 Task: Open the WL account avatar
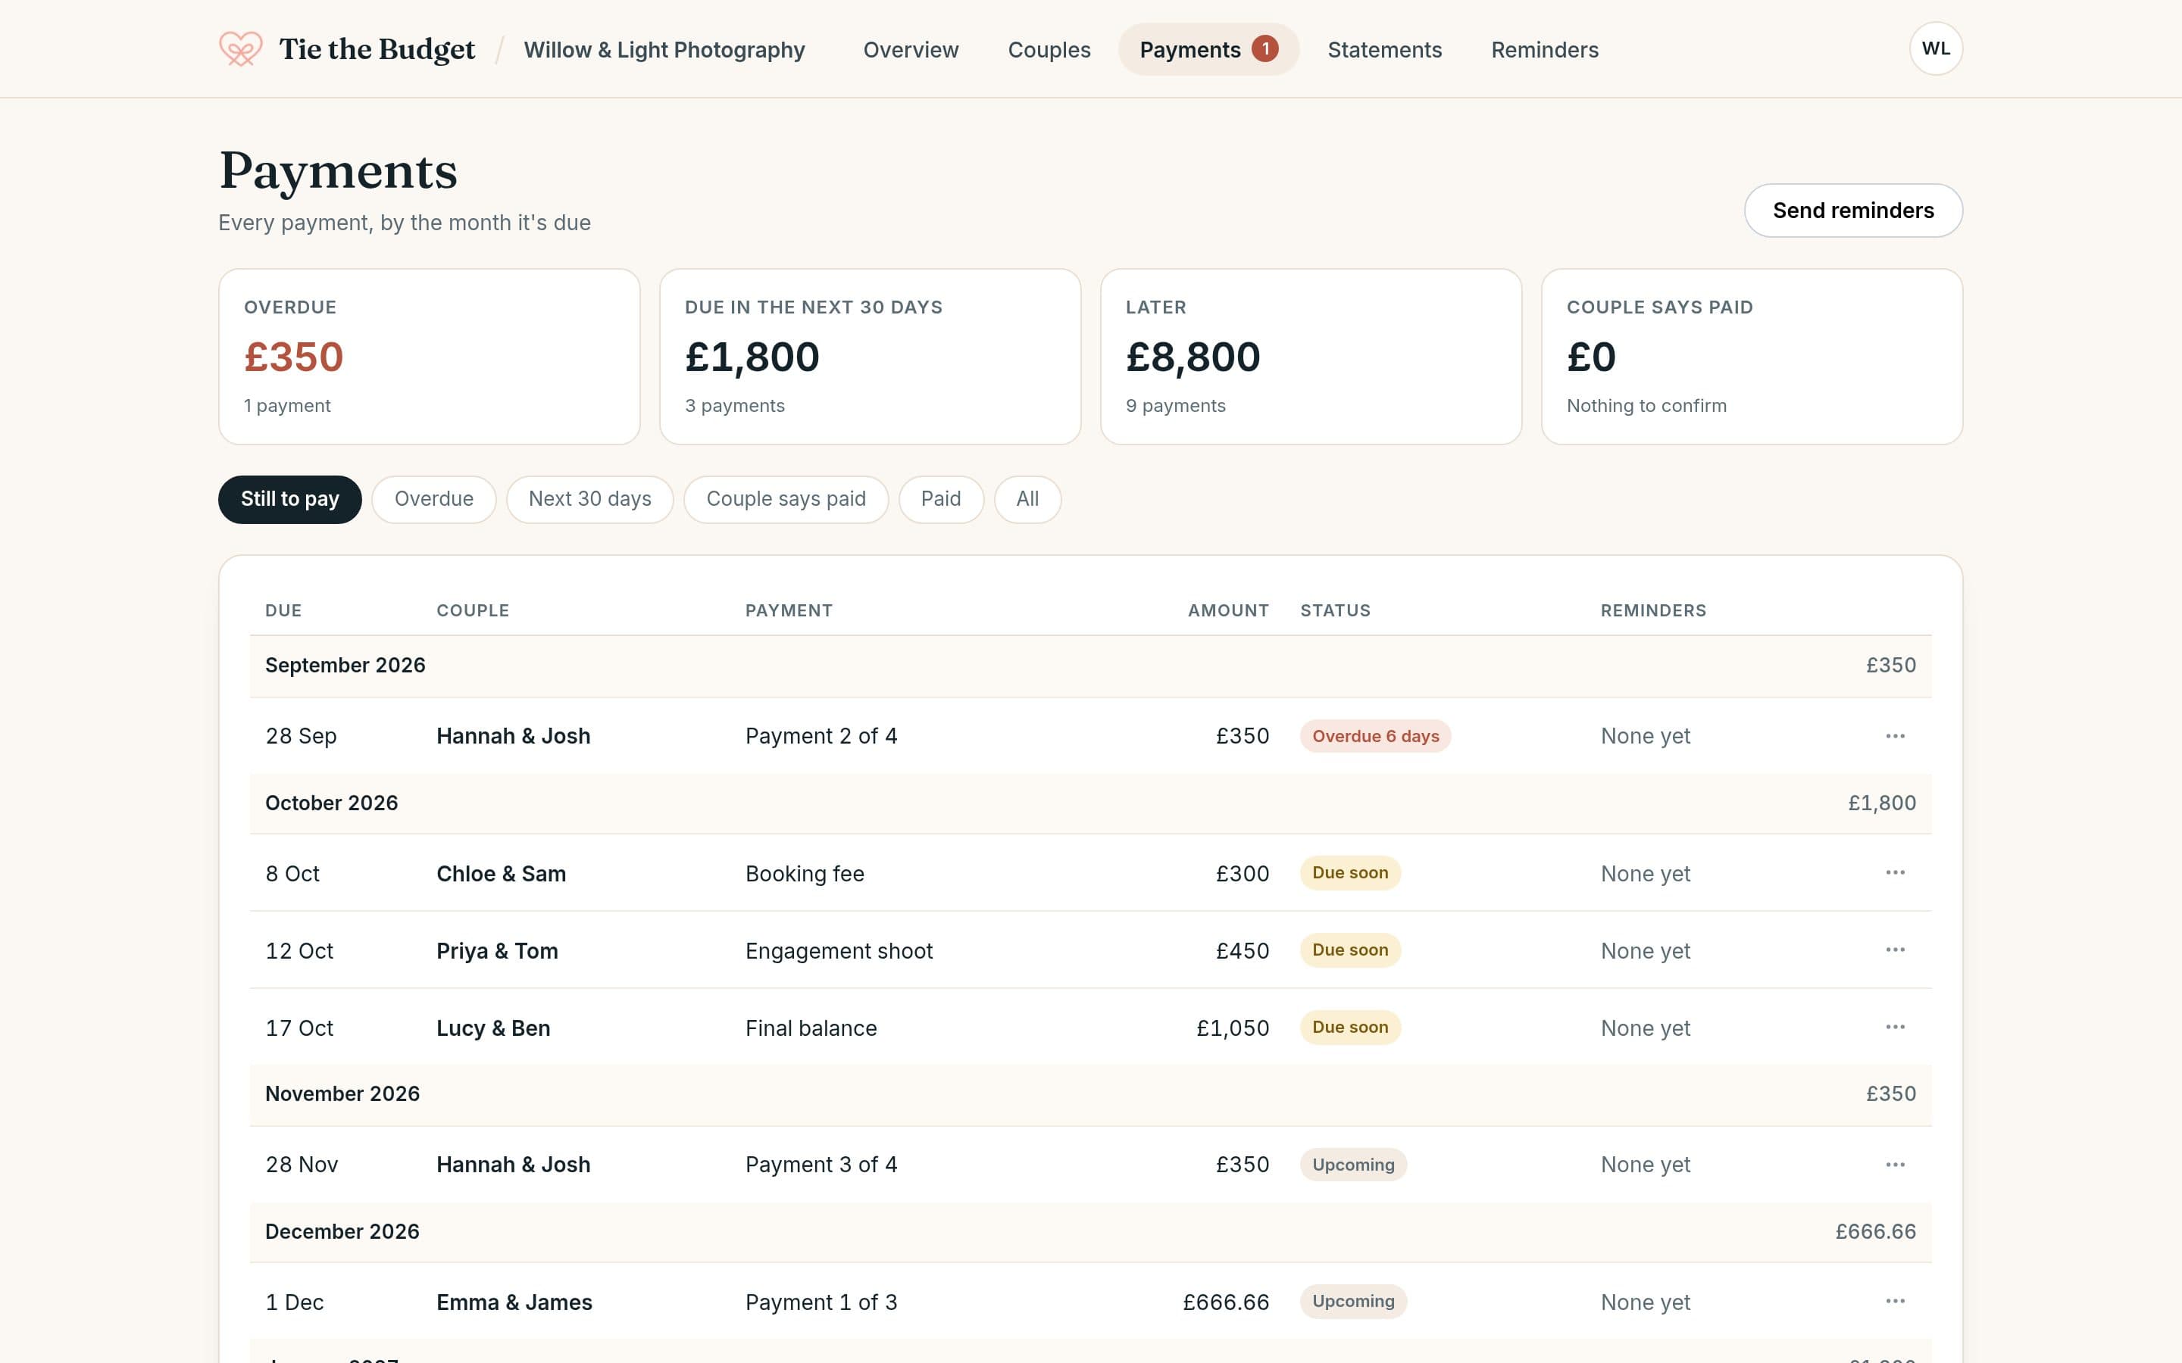(x=1936, y=48)
